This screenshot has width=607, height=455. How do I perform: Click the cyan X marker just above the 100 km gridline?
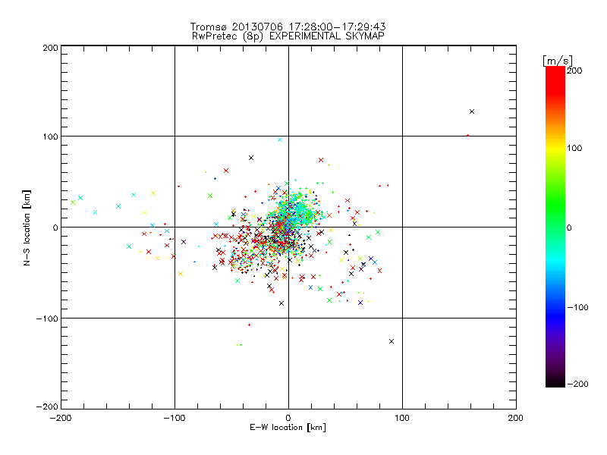pyautogui.click(x=280, y=140)
